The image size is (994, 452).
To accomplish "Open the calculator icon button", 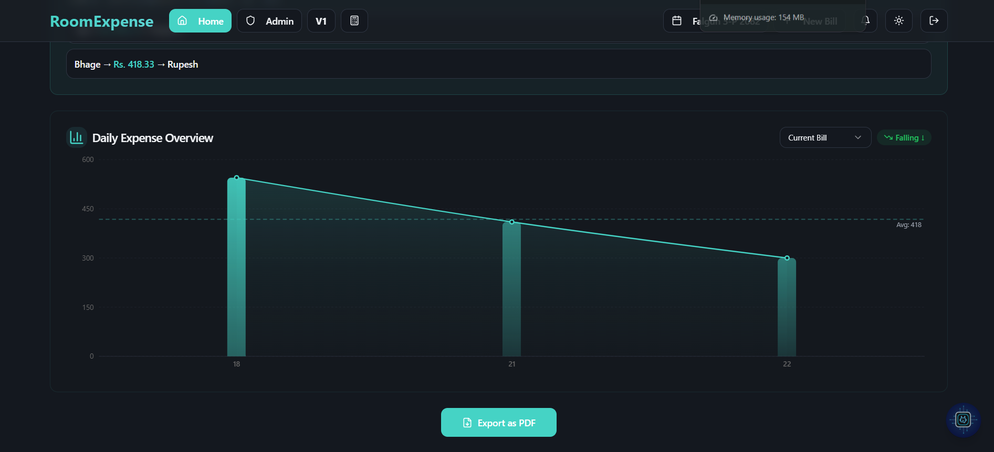I will pos(354,21).
